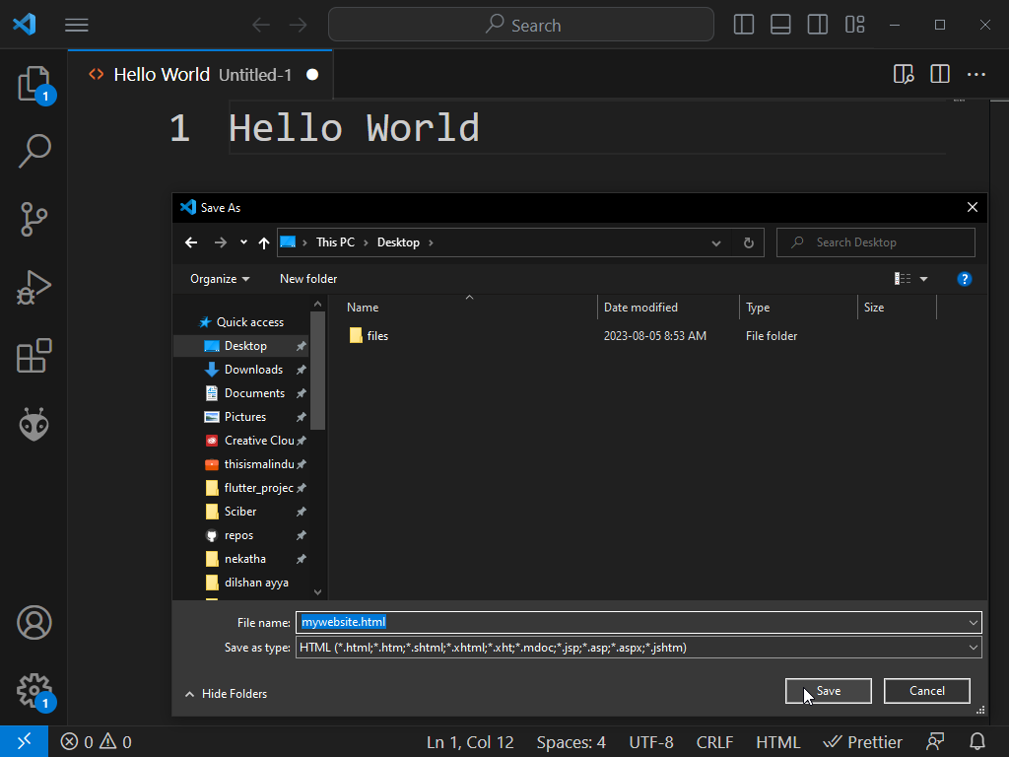
Task: Click This PC in the address path
Action: click(335, 242)
